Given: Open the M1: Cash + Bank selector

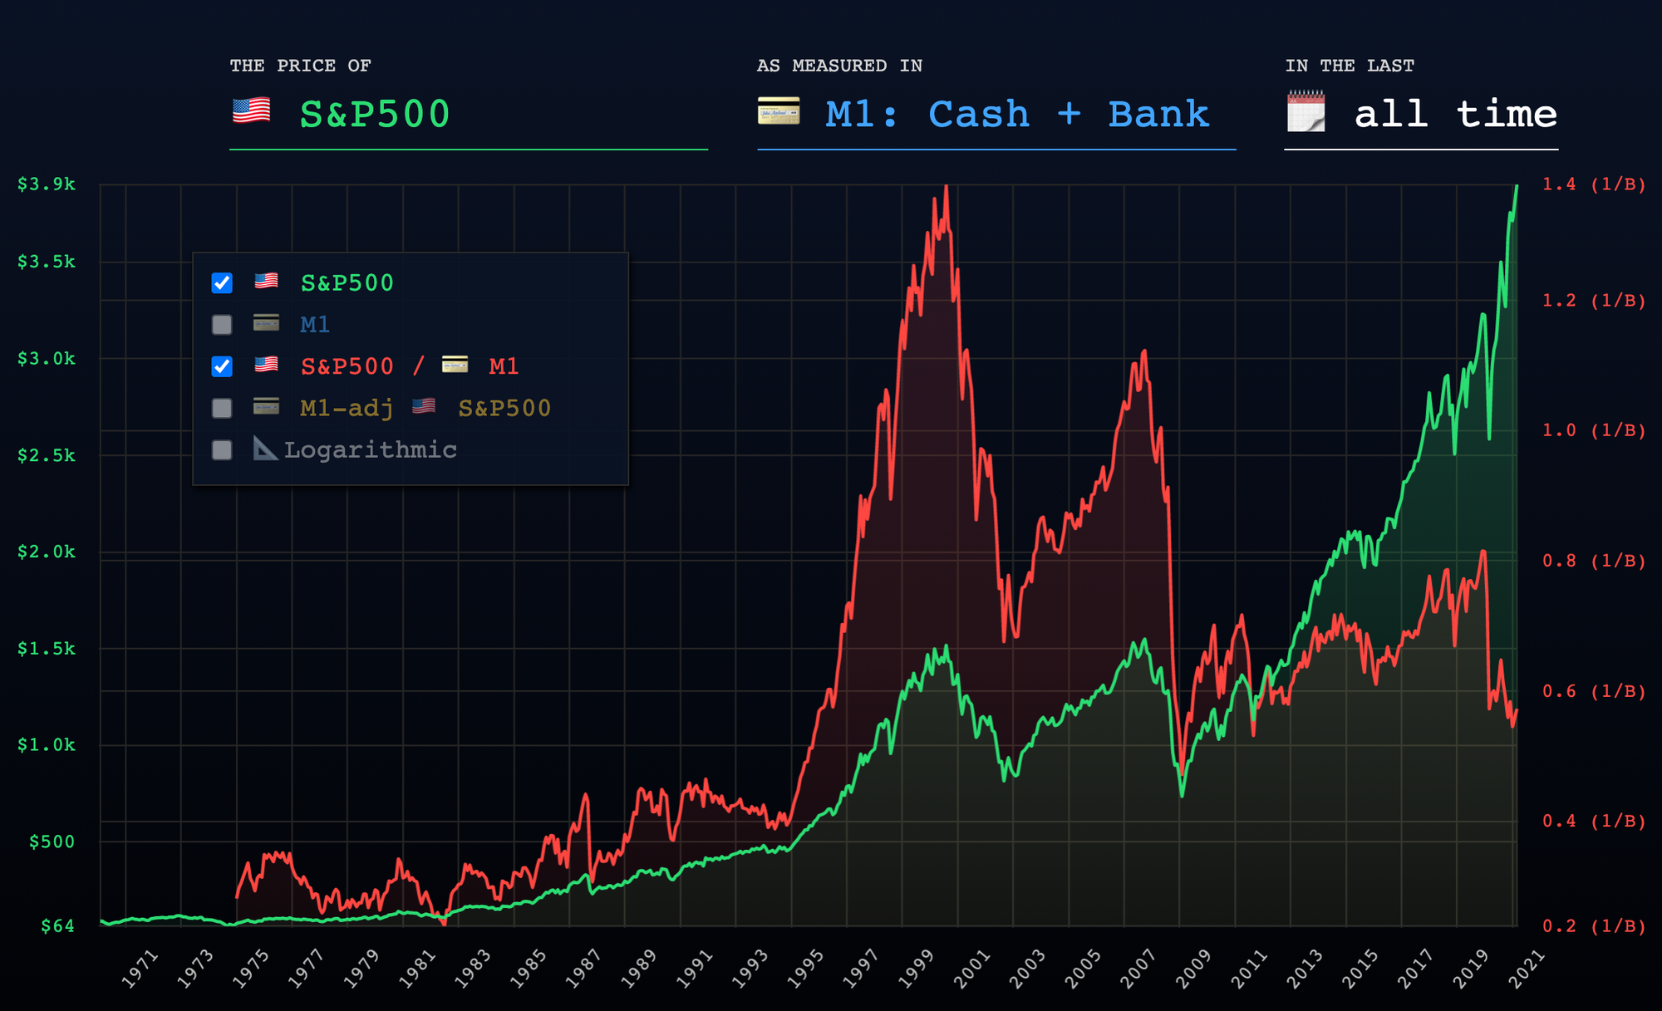Looking at the screenshot, I should [x=1016, y=115].
